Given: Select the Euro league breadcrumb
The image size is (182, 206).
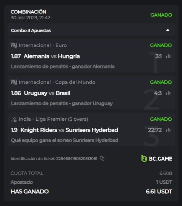Looking at the screenshot, I should [x=61, y=45].
